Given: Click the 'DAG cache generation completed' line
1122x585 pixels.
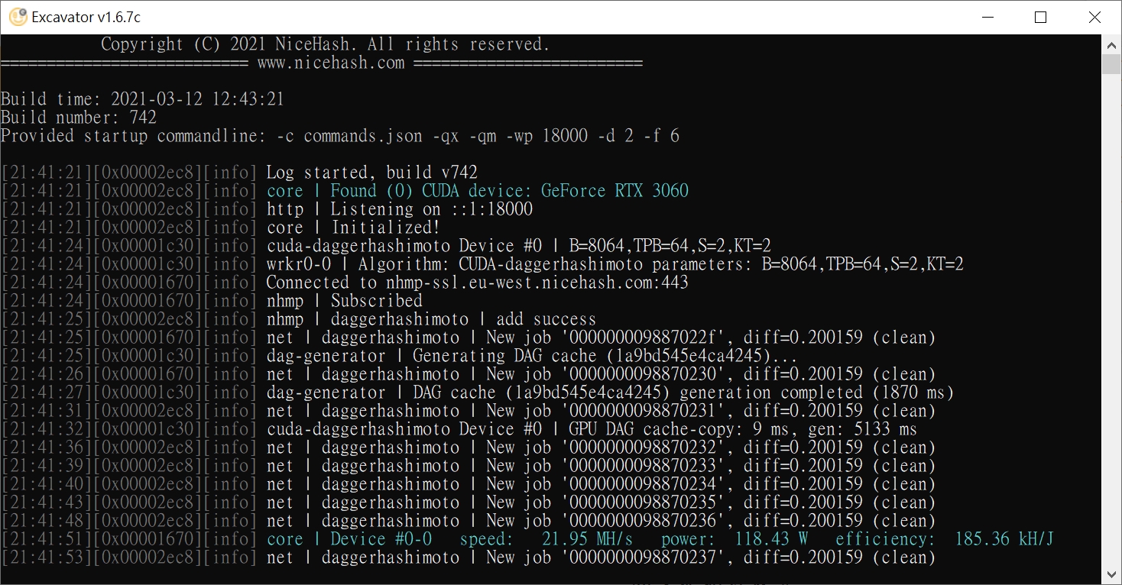Looking at the screenshot, I should click(x=478, y=393).
